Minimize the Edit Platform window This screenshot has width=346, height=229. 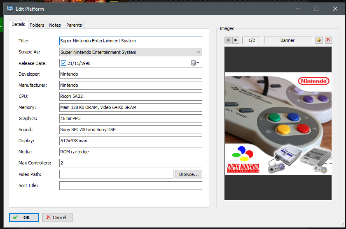tap(298, 9)
